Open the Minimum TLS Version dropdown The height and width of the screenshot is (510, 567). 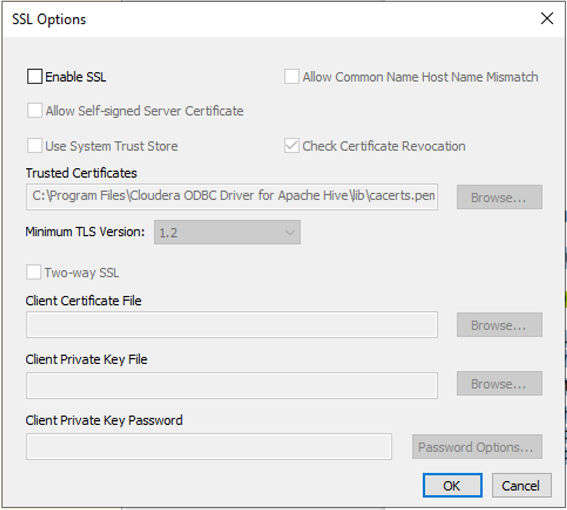point(227,233)
